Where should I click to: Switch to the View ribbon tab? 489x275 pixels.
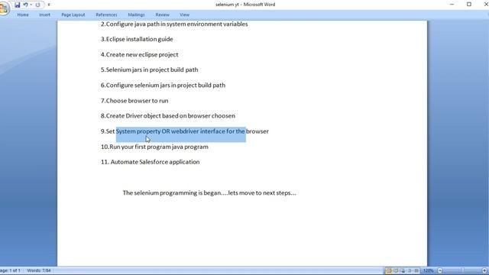[x=184, y=15]
